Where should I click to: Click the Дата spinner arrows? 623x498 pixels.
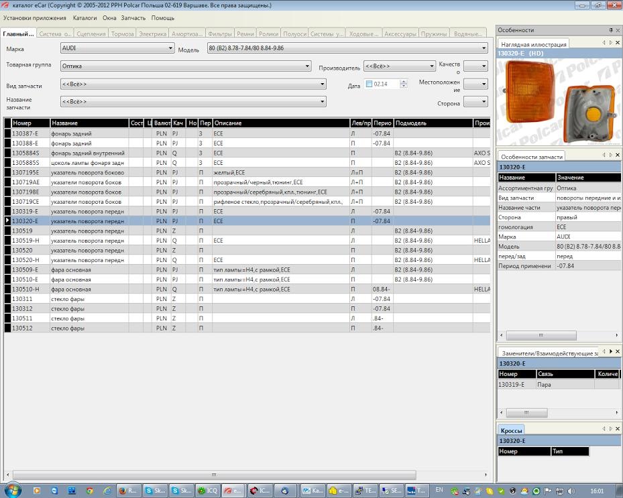404,84
